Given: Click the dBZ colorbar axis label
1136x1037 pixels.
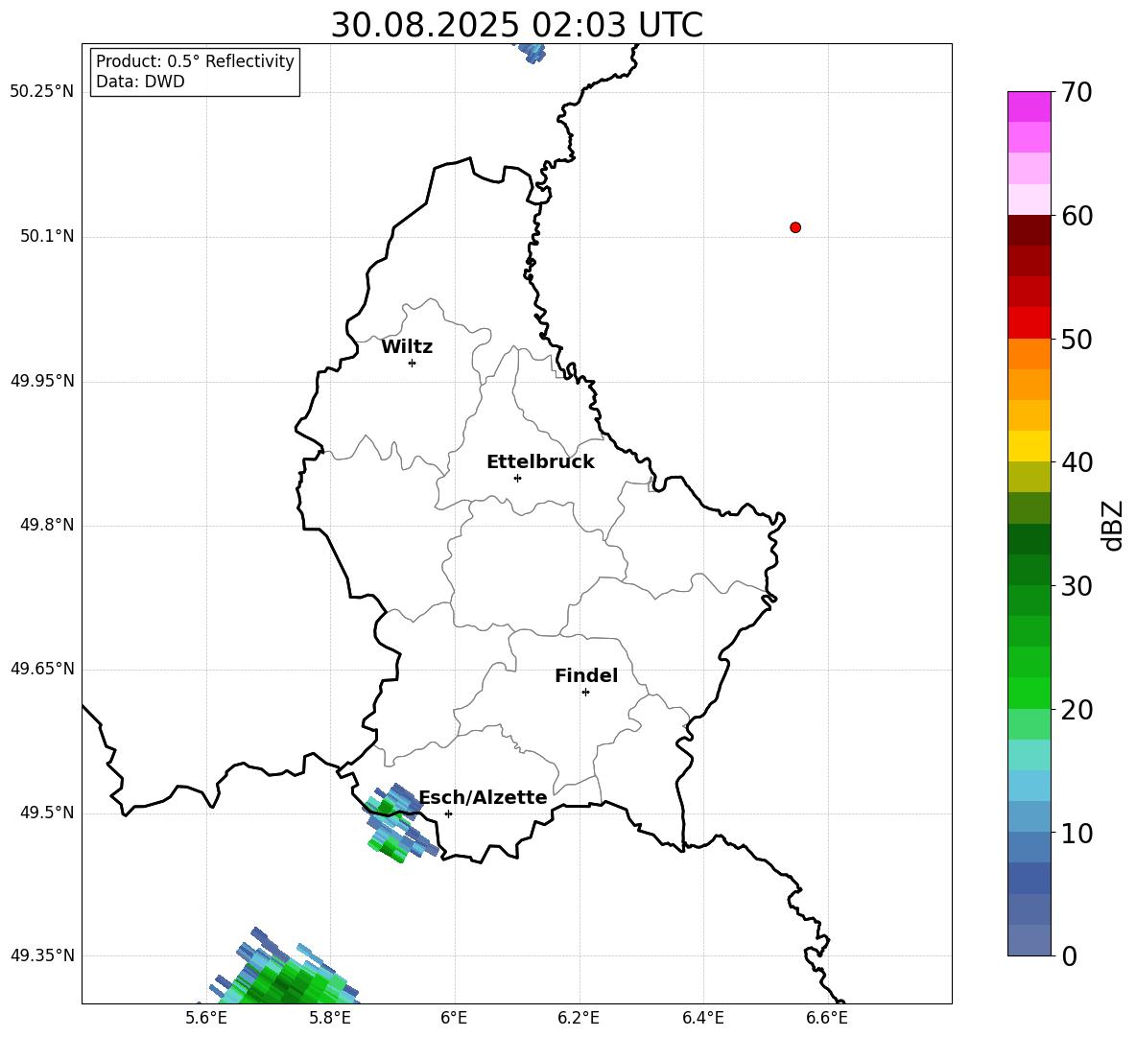Looking at the screenshot, I should 1114,525.
